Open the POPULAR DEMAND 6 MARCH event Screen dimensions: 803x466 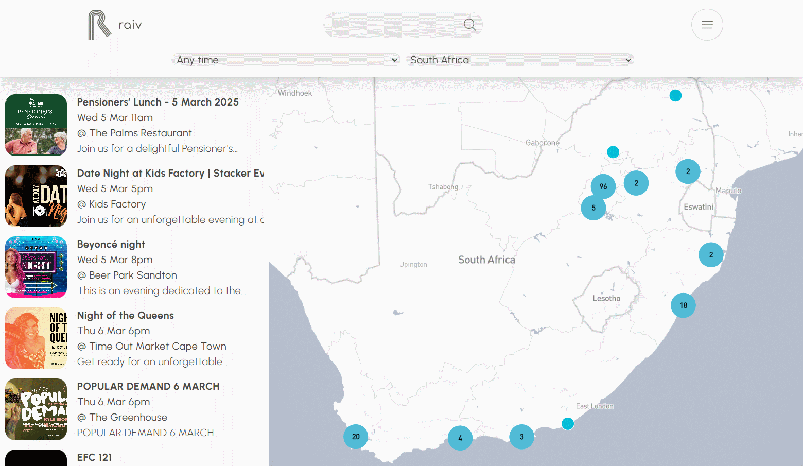148,386
